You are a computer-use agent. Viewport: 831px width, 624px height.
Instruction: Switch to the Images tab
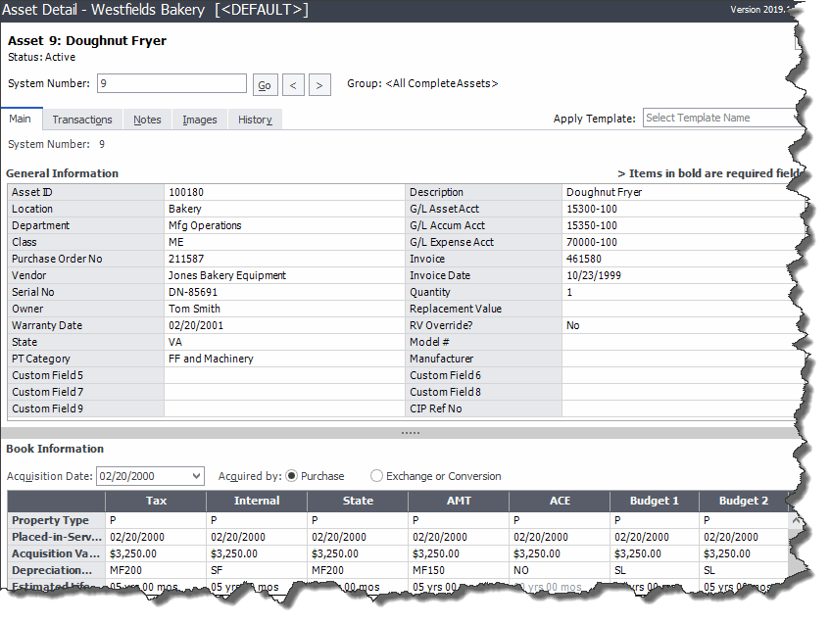(x=200, y=120)
